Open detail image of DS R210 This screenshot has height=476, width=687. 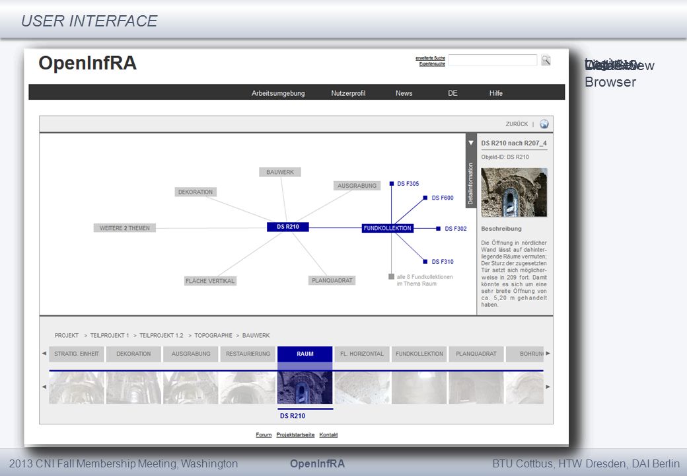(x=514, y=192)
